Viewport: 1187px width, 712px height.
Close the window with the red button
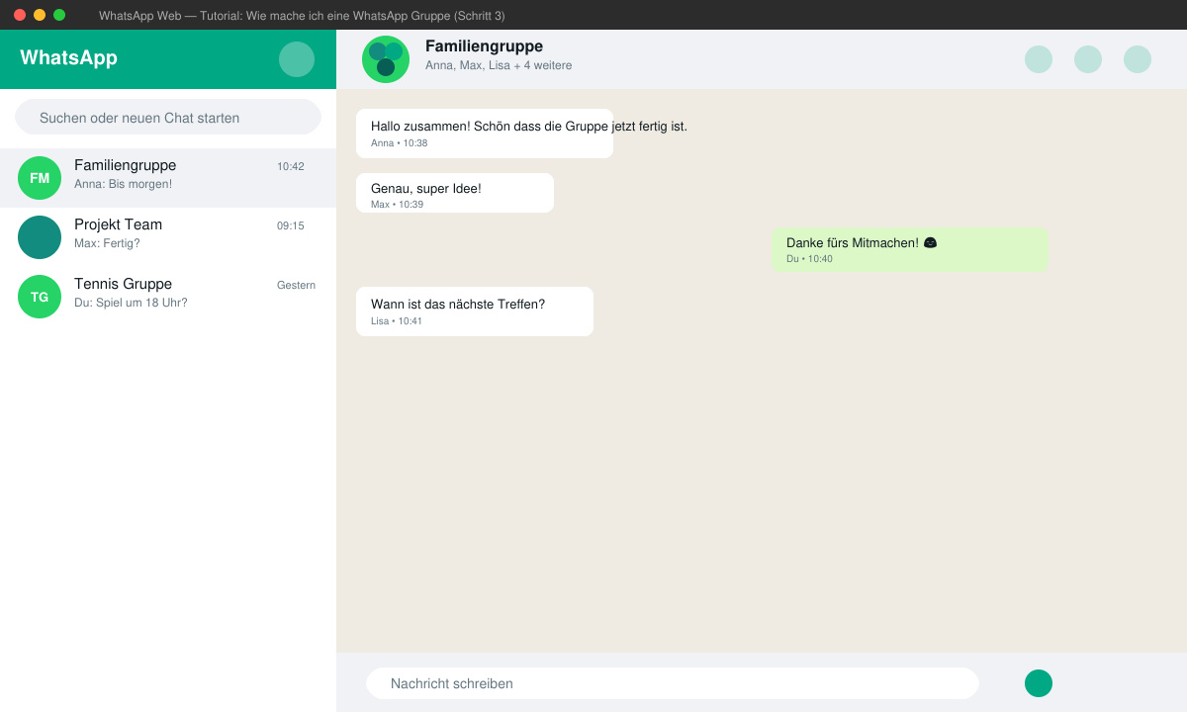20,15
